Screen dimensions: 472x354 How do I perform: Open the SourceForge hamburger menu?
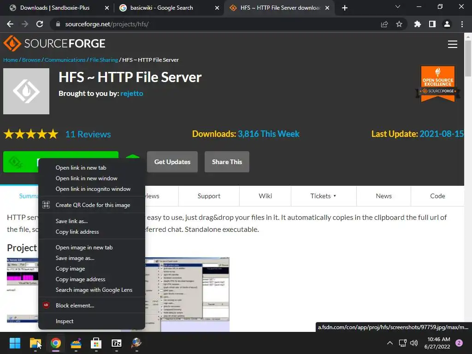click(x=453, y=44)
